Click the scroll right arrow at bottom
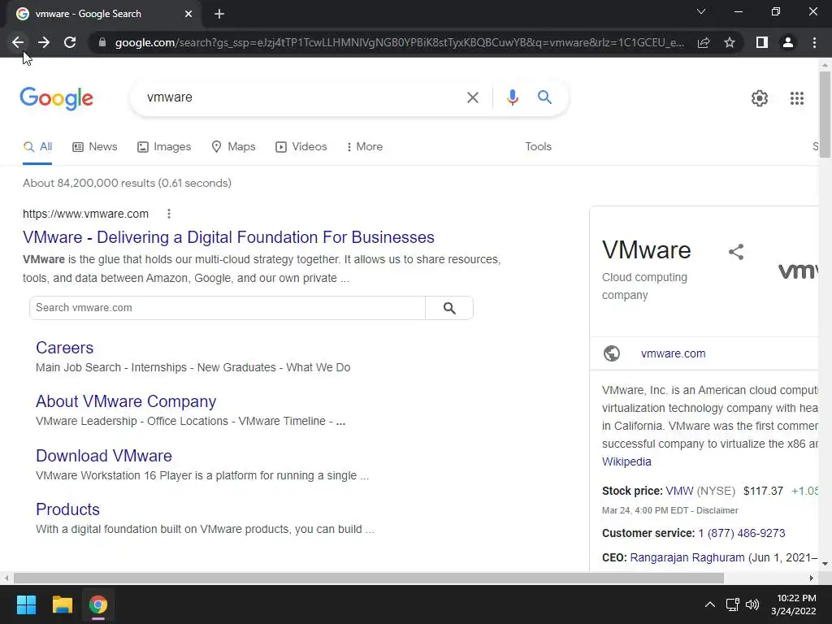 coord(812,578)
